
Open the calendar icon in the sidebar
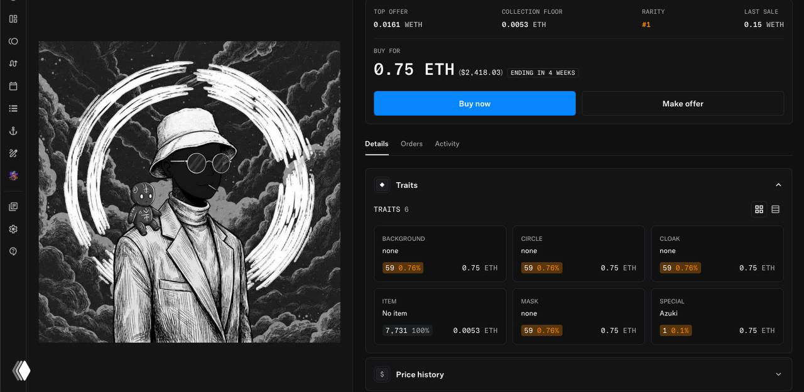pos(13,86)
